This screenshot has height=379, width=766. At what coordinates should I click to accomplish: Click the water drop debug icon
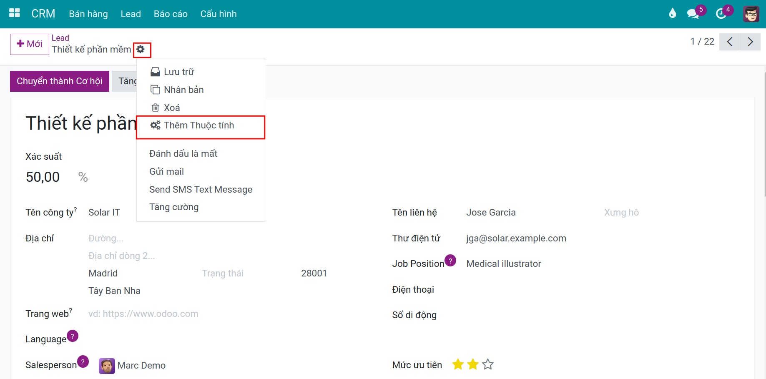672,13
